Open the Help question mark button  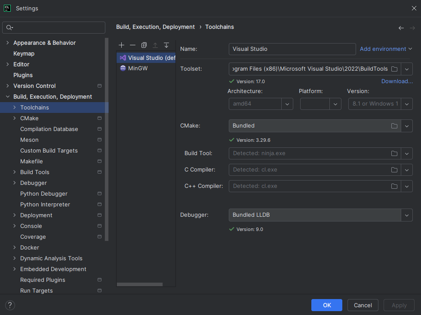click(9, 305)
